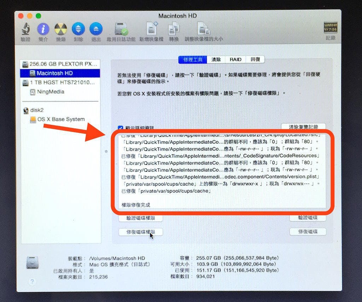Click the file count value '934,021'
This screenshot has width=362, height=302.
coord(205,277)
